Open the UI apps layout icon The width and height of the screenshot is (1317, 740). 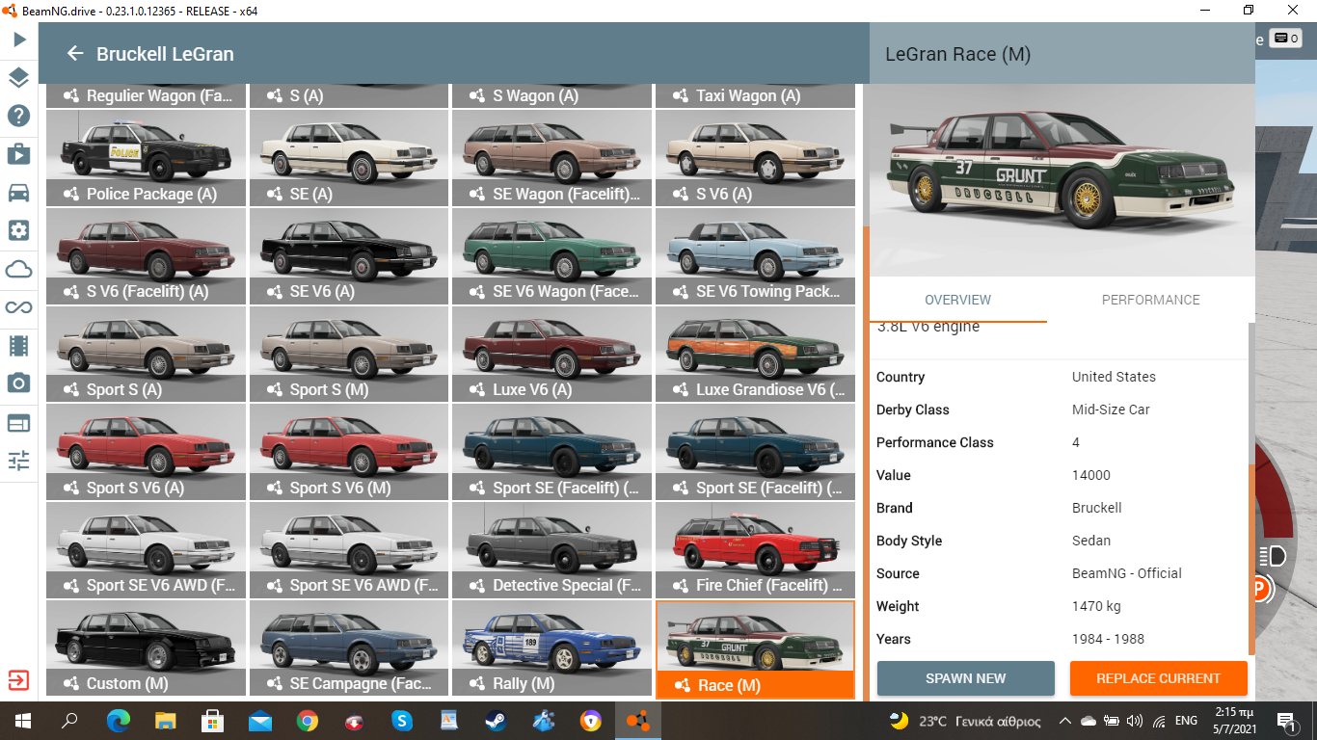[x=19, y=422]
